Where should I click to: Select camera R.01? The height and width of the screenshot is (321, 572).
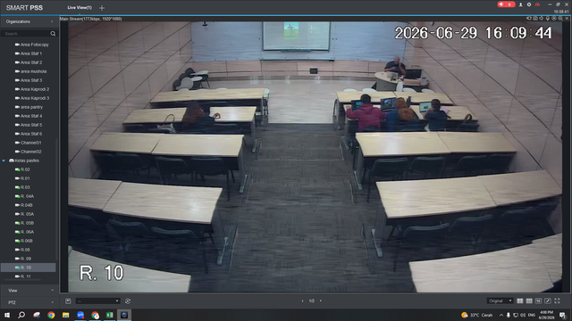22,178
